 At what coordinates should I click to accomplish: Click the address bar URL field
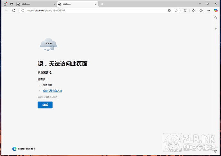click(x=96, y=11)
